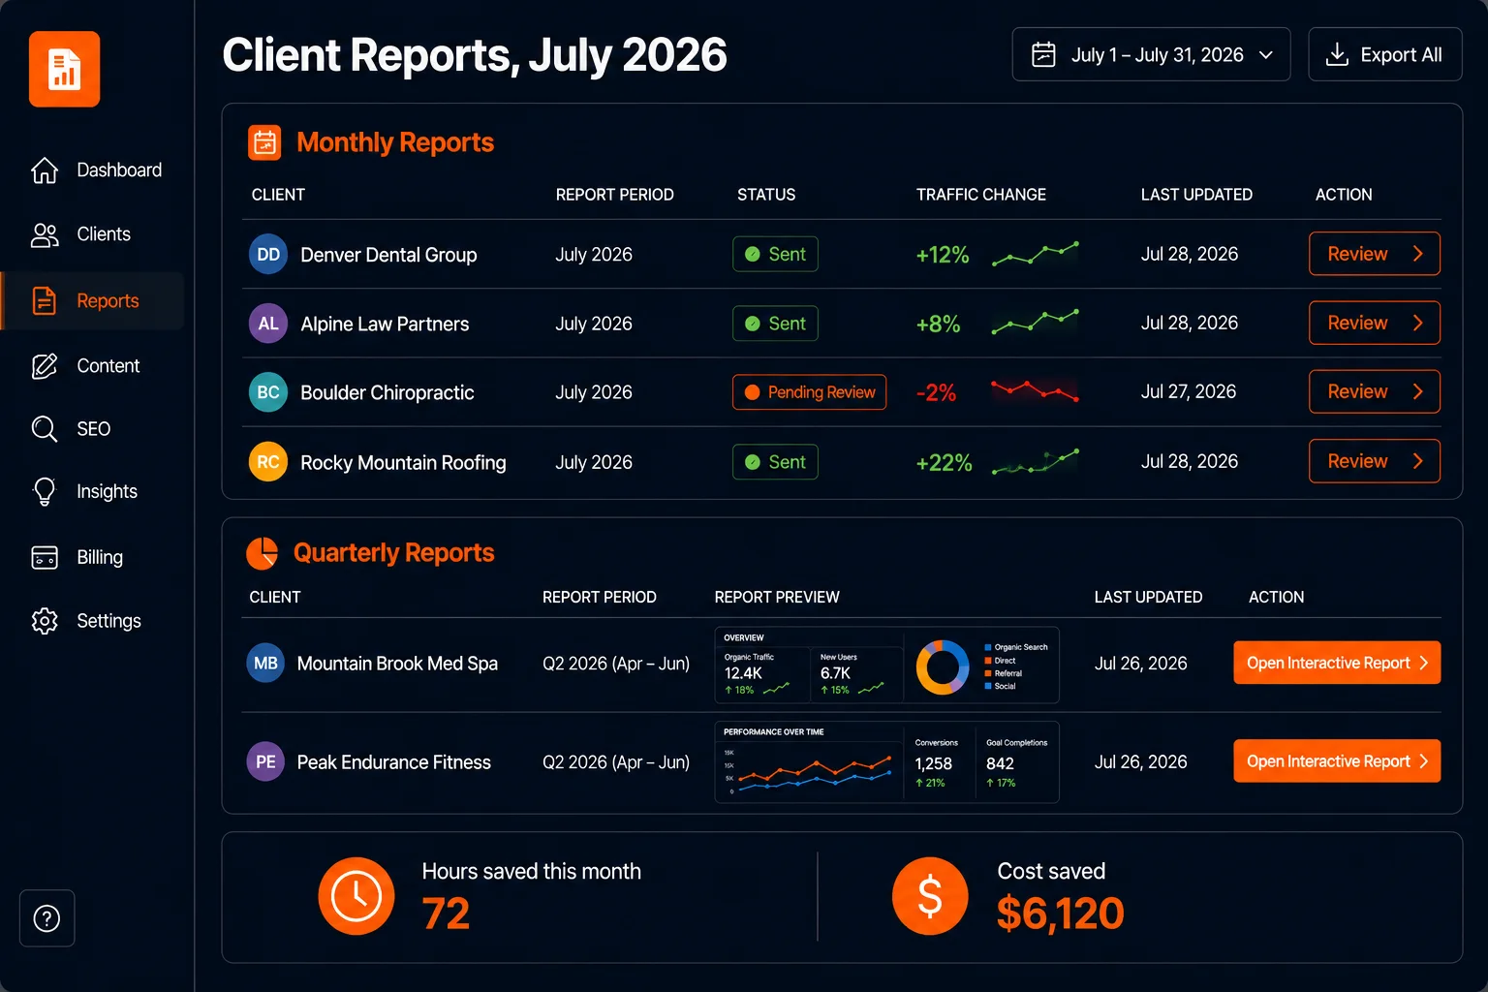Viewport: 1488px width, 992px height.
Task: Click the download icon on Export All
Action: [x=1337, y=54]
